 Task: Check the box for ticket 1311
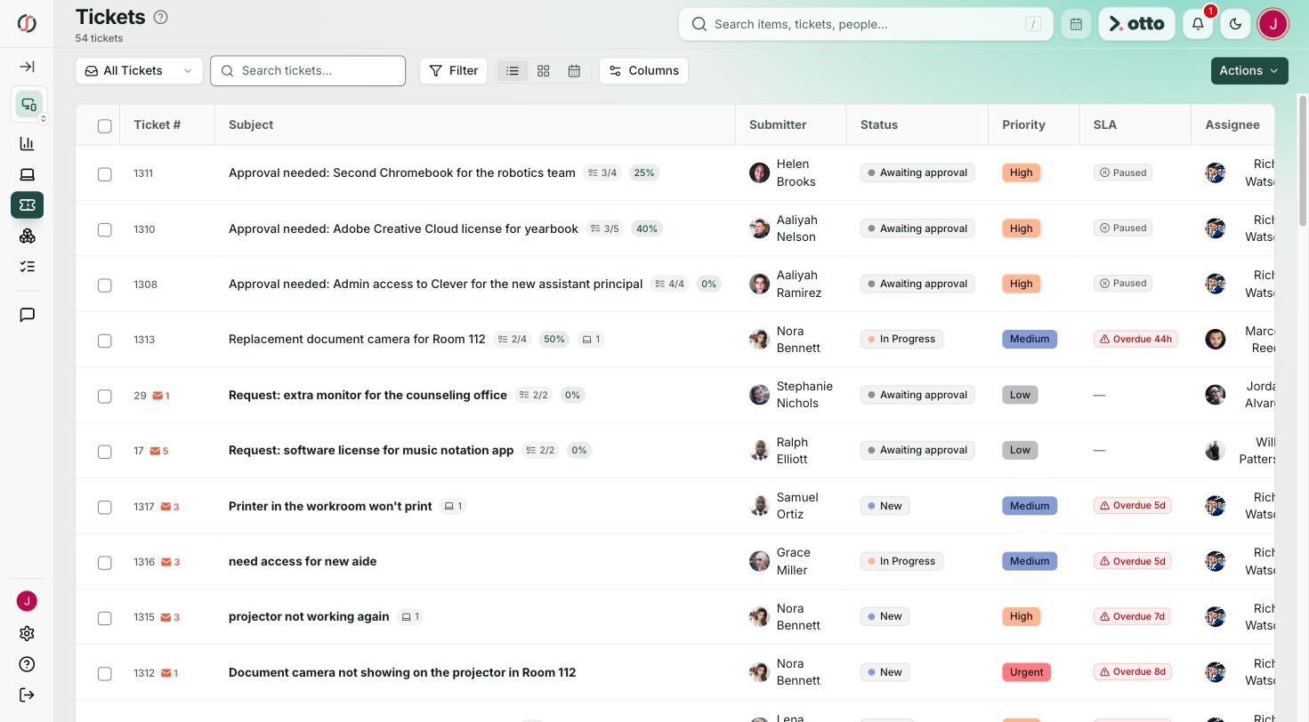tap(104, 174)
